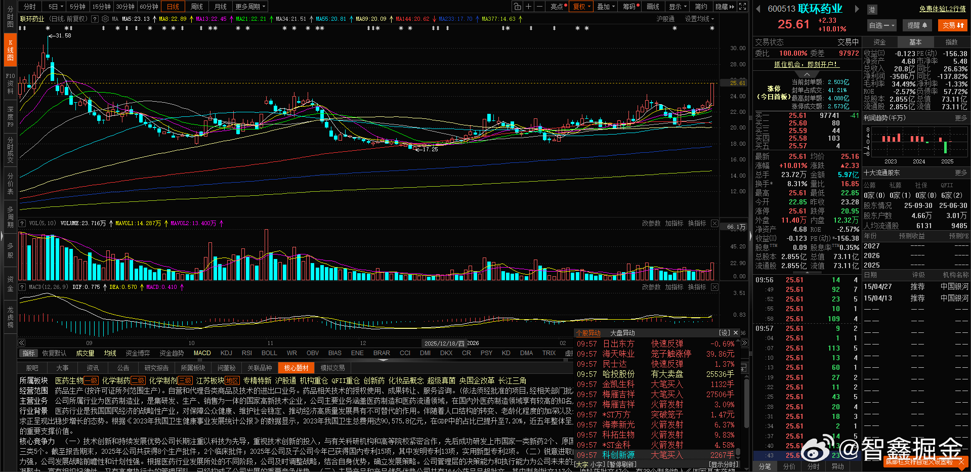971x472 pixels.
Task: Click the lock icon in the chart toolbar
Action: tap(517, 7)
